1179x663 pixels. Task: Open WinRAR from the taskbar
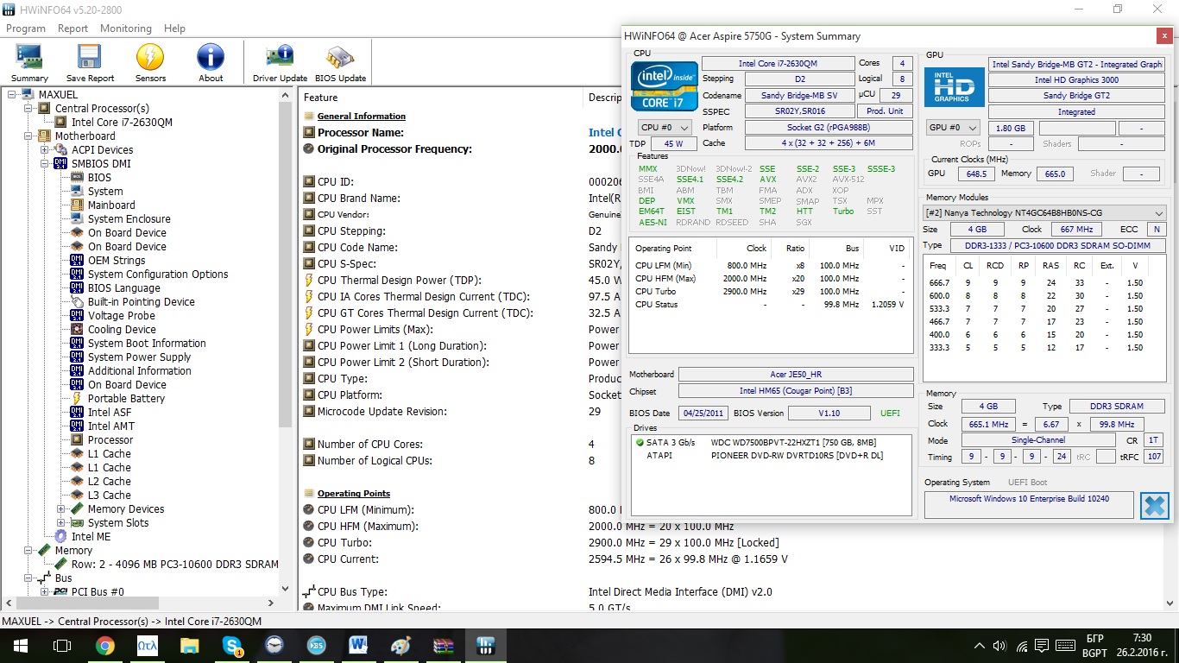(x=443, y=645)
